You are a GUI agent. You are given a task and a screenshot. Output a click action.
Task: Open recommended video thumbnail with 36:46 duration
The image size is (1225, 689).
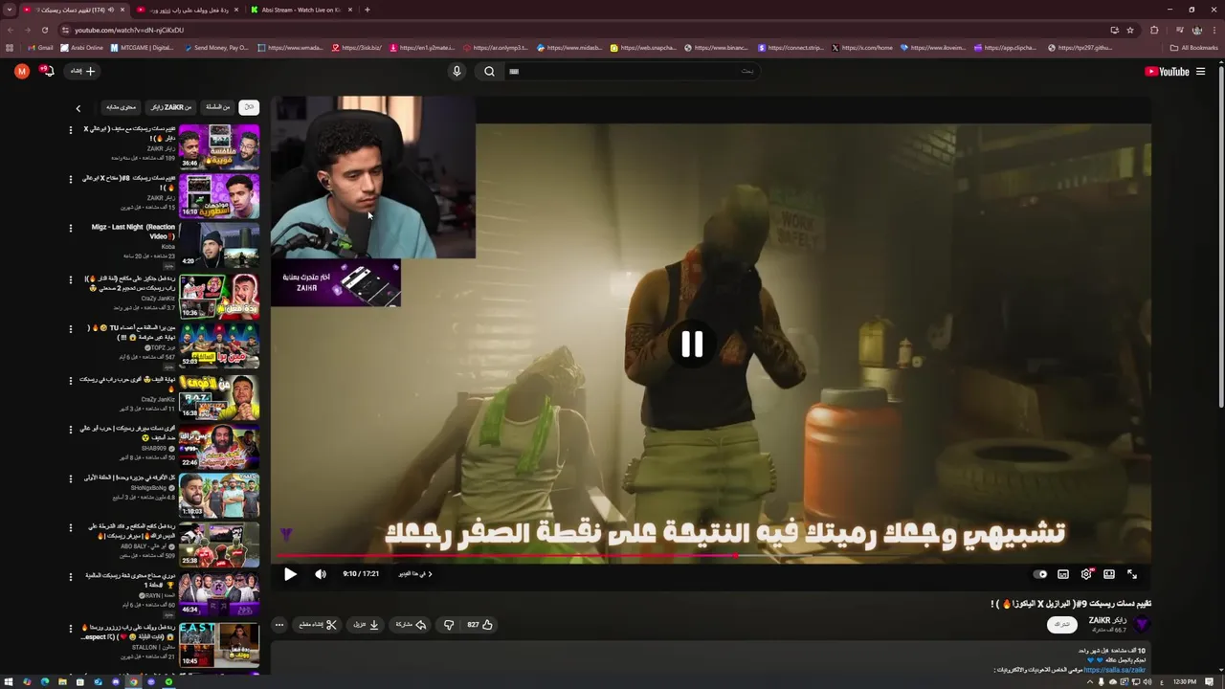point(219,146)
